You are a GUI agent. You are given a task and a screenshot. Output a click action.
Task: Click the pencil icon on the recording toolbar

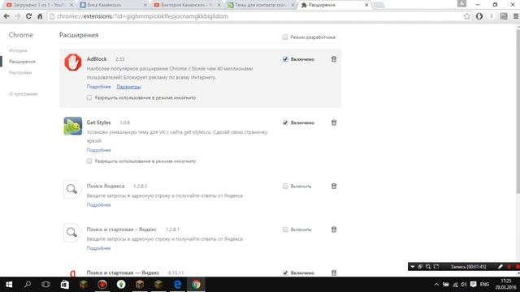[500, 267]
